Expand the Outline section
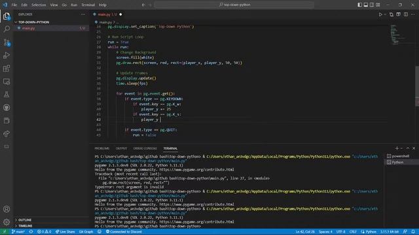The height and width of the screenshot is (235, 419). [51, 220]
